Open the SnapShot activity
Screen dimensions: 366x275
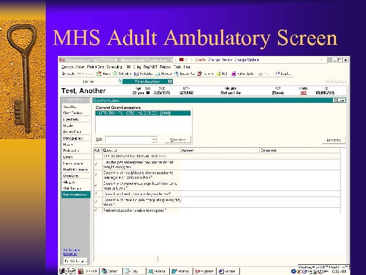pyautogui.click(x=76, y=106)
